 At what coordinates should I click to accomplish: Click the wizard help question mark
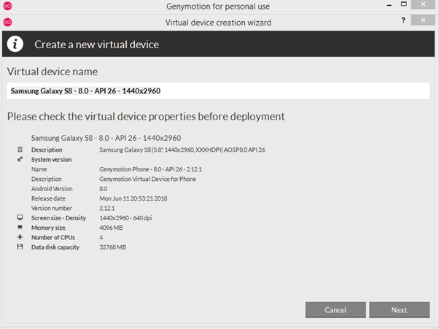pos(403,20)
